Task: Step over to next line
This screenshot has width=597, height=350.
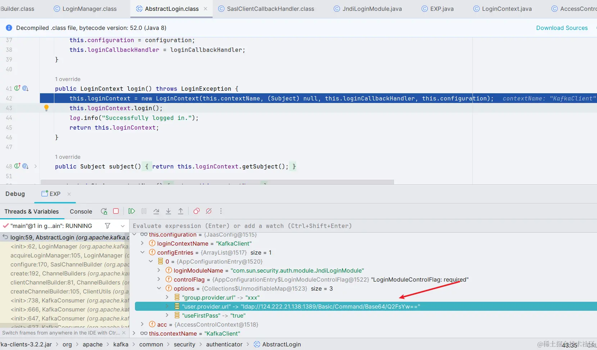Action: coord(156,211)
